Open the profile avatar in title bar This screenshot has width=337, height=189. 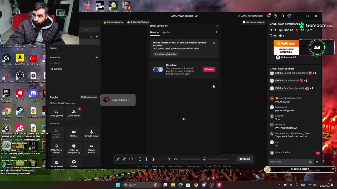click(289, 16)
